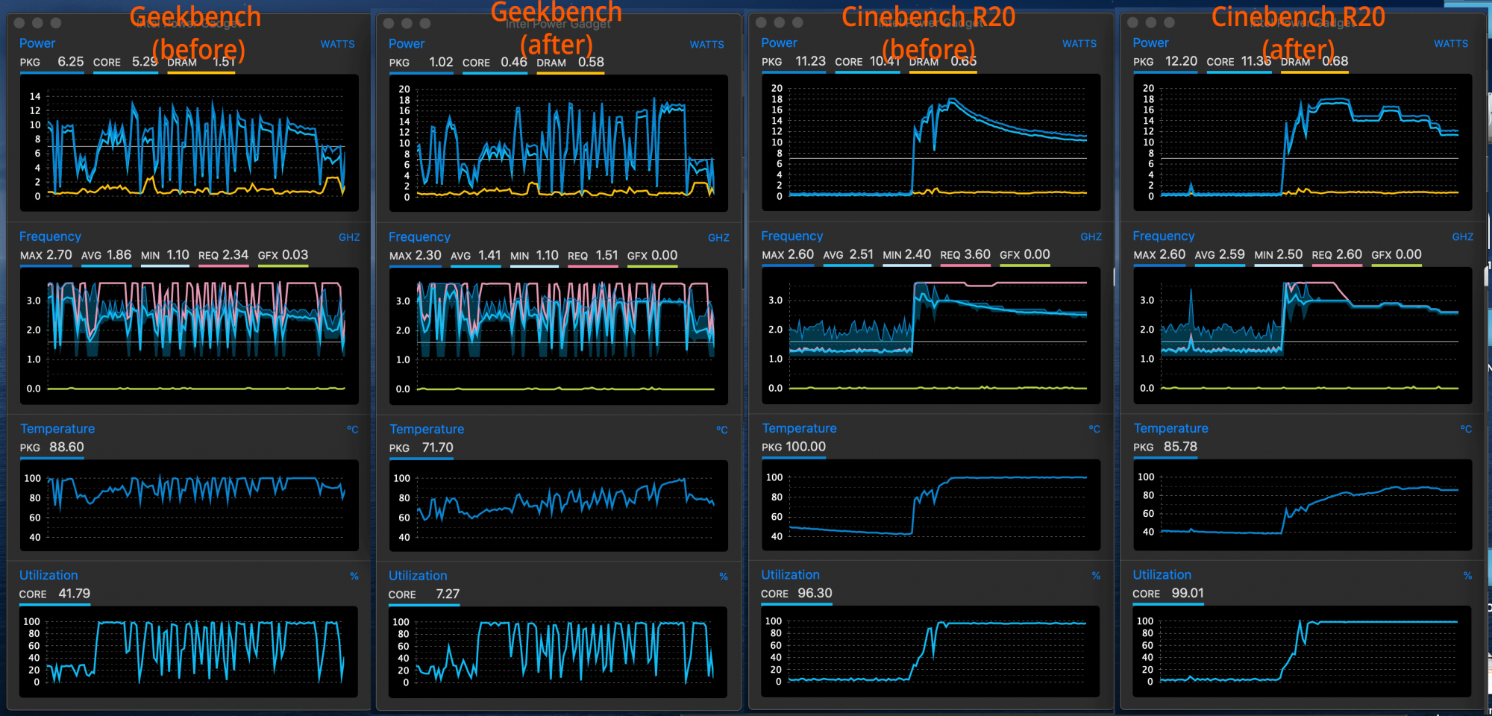Image resolution: width=1492 pixels, height=716 pixels.
Task: Click 'Power' heading in Geekbench (after) window
Action: (407, 44)
